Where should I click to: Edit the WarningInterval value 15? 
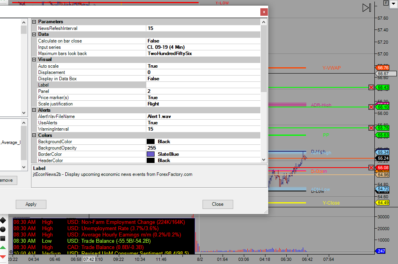[203, 129]
